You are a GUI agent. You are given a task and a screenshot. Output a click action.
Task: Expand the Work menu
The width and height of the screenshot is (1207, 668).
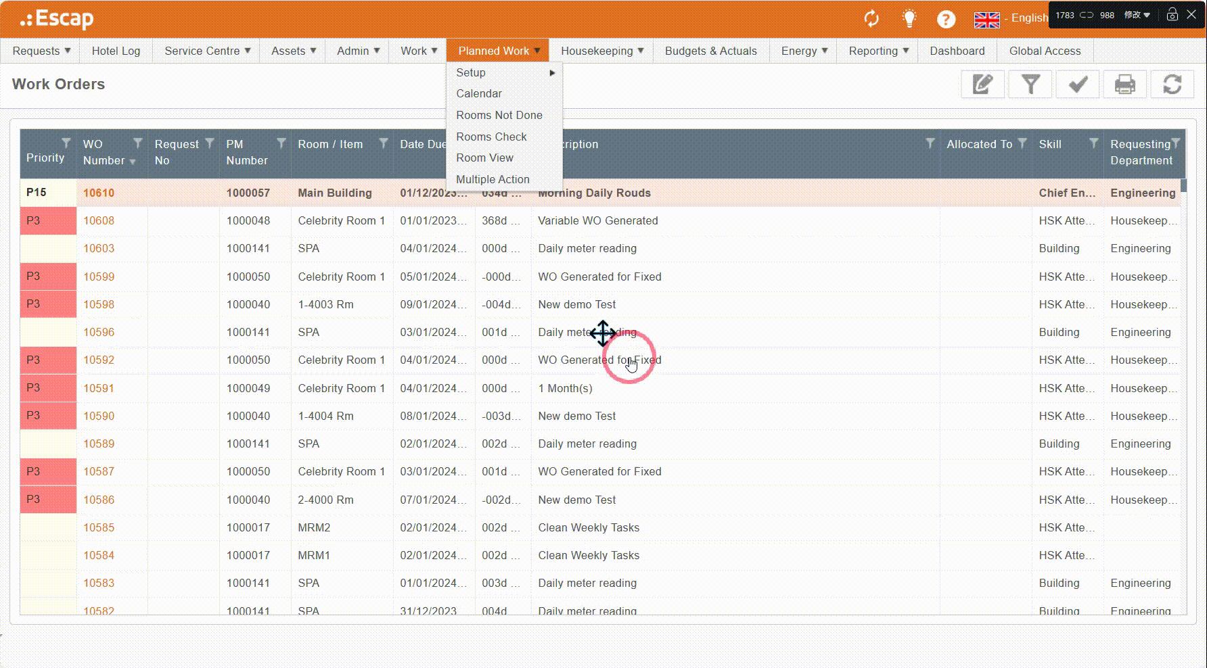[x=419, y=51]
